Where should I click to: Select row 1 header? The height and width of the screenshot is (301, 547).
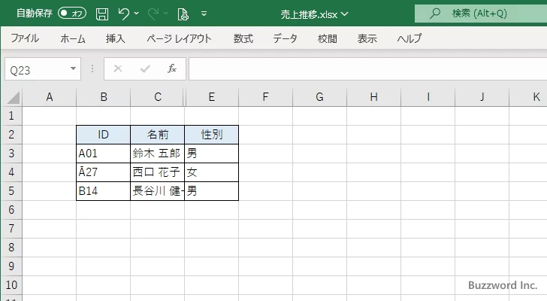(11, 116)
